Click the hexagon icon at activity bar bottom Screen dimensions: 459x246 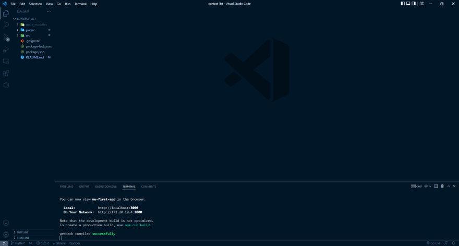tap(6, 85)
